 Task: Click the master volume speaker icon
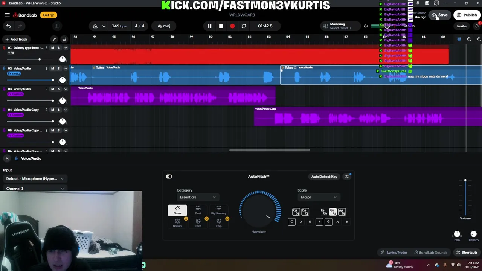[x=366, y=26]
